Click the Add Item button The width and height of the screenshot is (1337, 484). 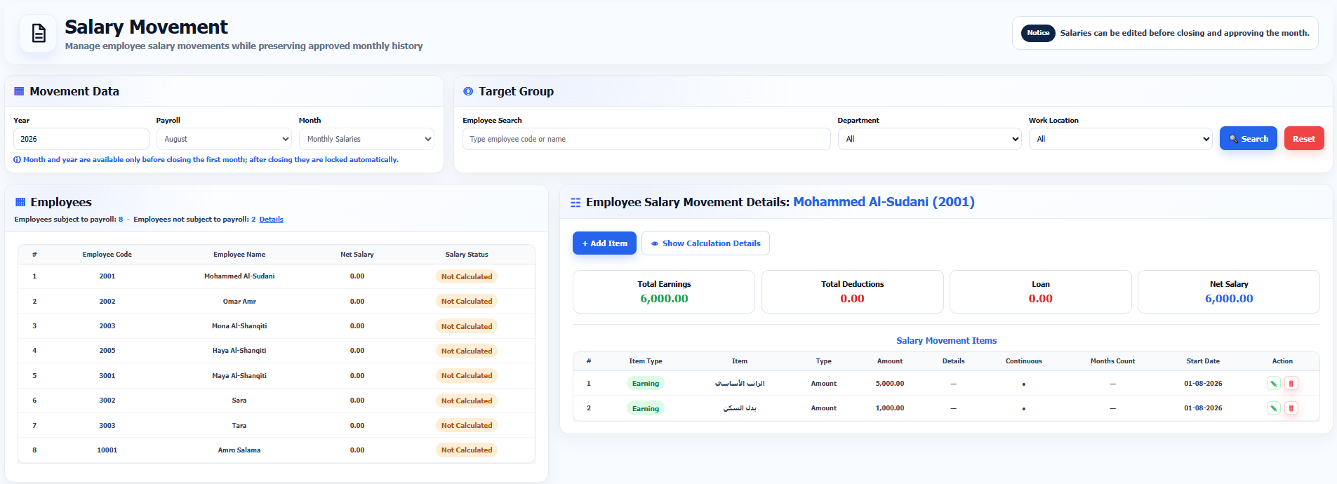[604, 243]
